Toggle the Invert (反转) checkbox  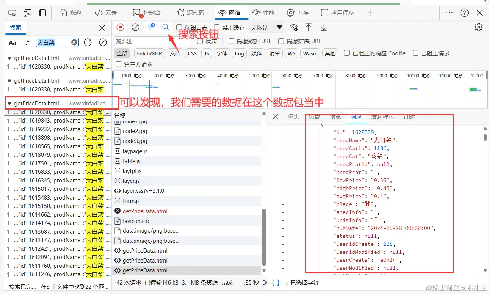click(x=200, y=41)
